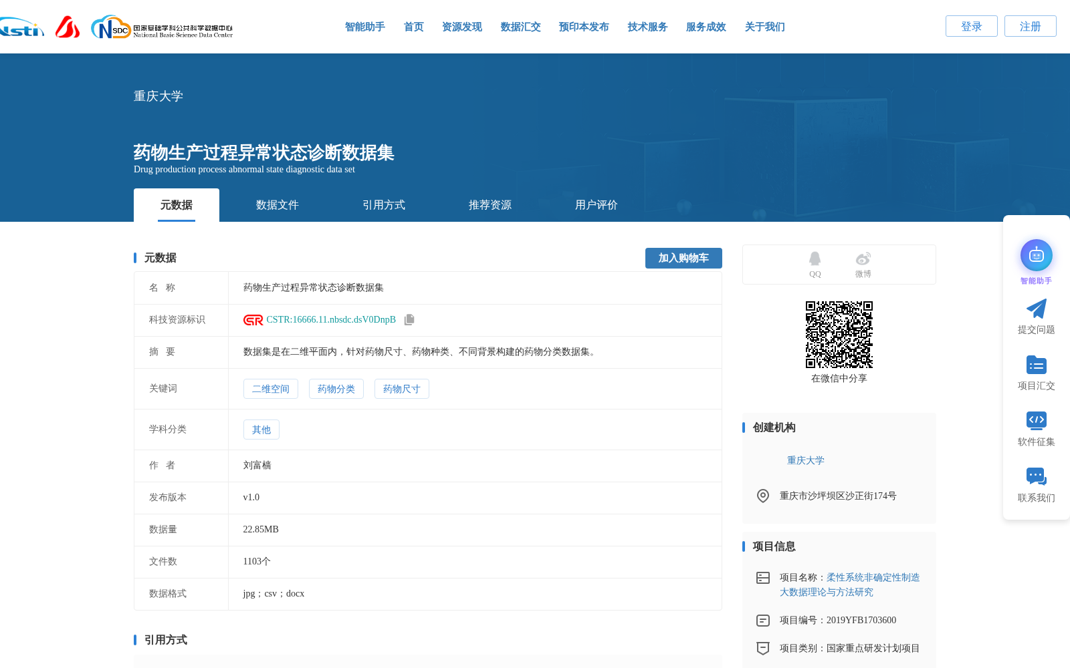Viewport: 1070px width, 668px height.
Task: Click 项目类别：国家重点研发计划项目 text
Action: (x=849, y=649)
